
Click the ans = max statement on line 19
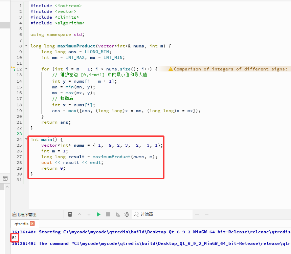pyautogui.click(x=126, y=111)
